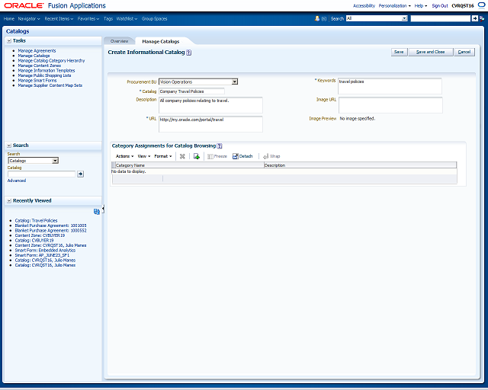Open the Format menu in category table
The width and height of the screenshot is (488, 390).
(162, 156)
